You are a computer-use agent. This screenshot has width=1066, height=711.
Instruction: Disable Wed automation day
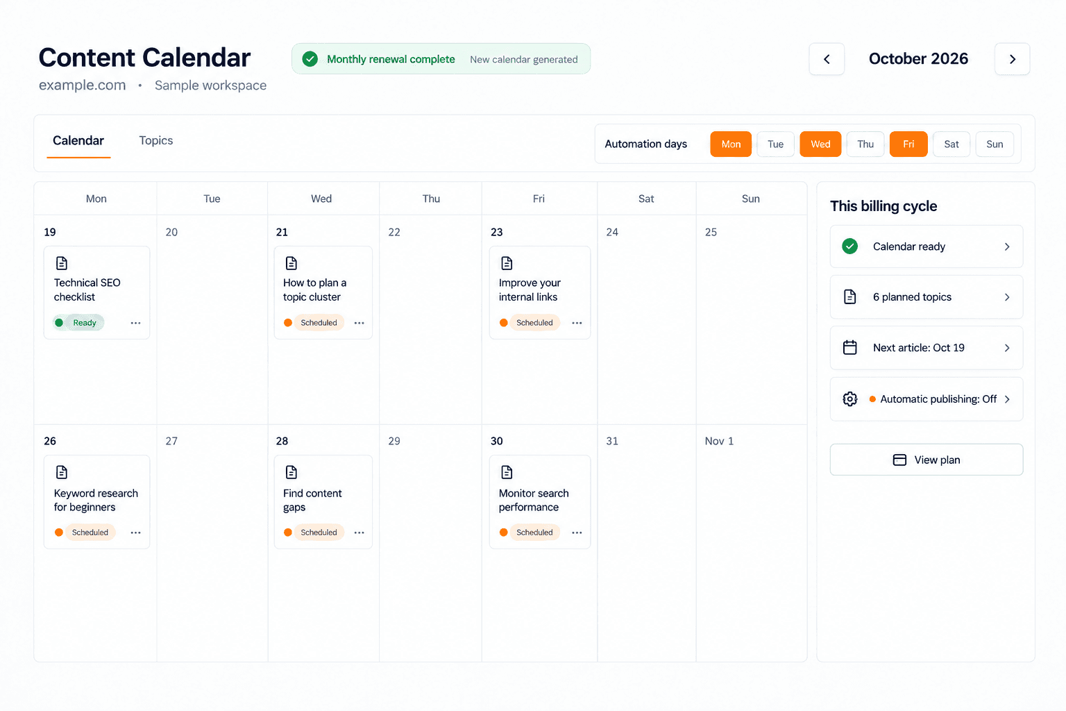tap(820, 144)
